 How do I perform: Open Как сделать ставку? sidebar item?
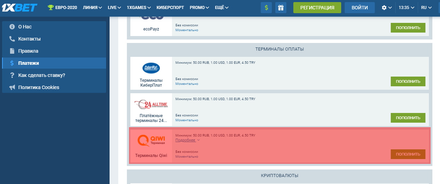tap(42, 75)
